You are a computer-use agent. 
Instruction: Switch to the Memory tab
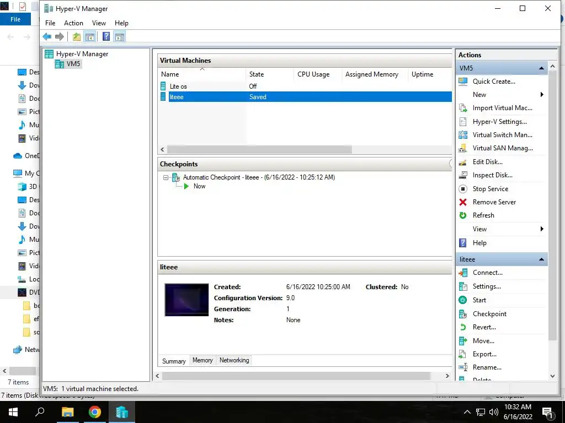202,360
